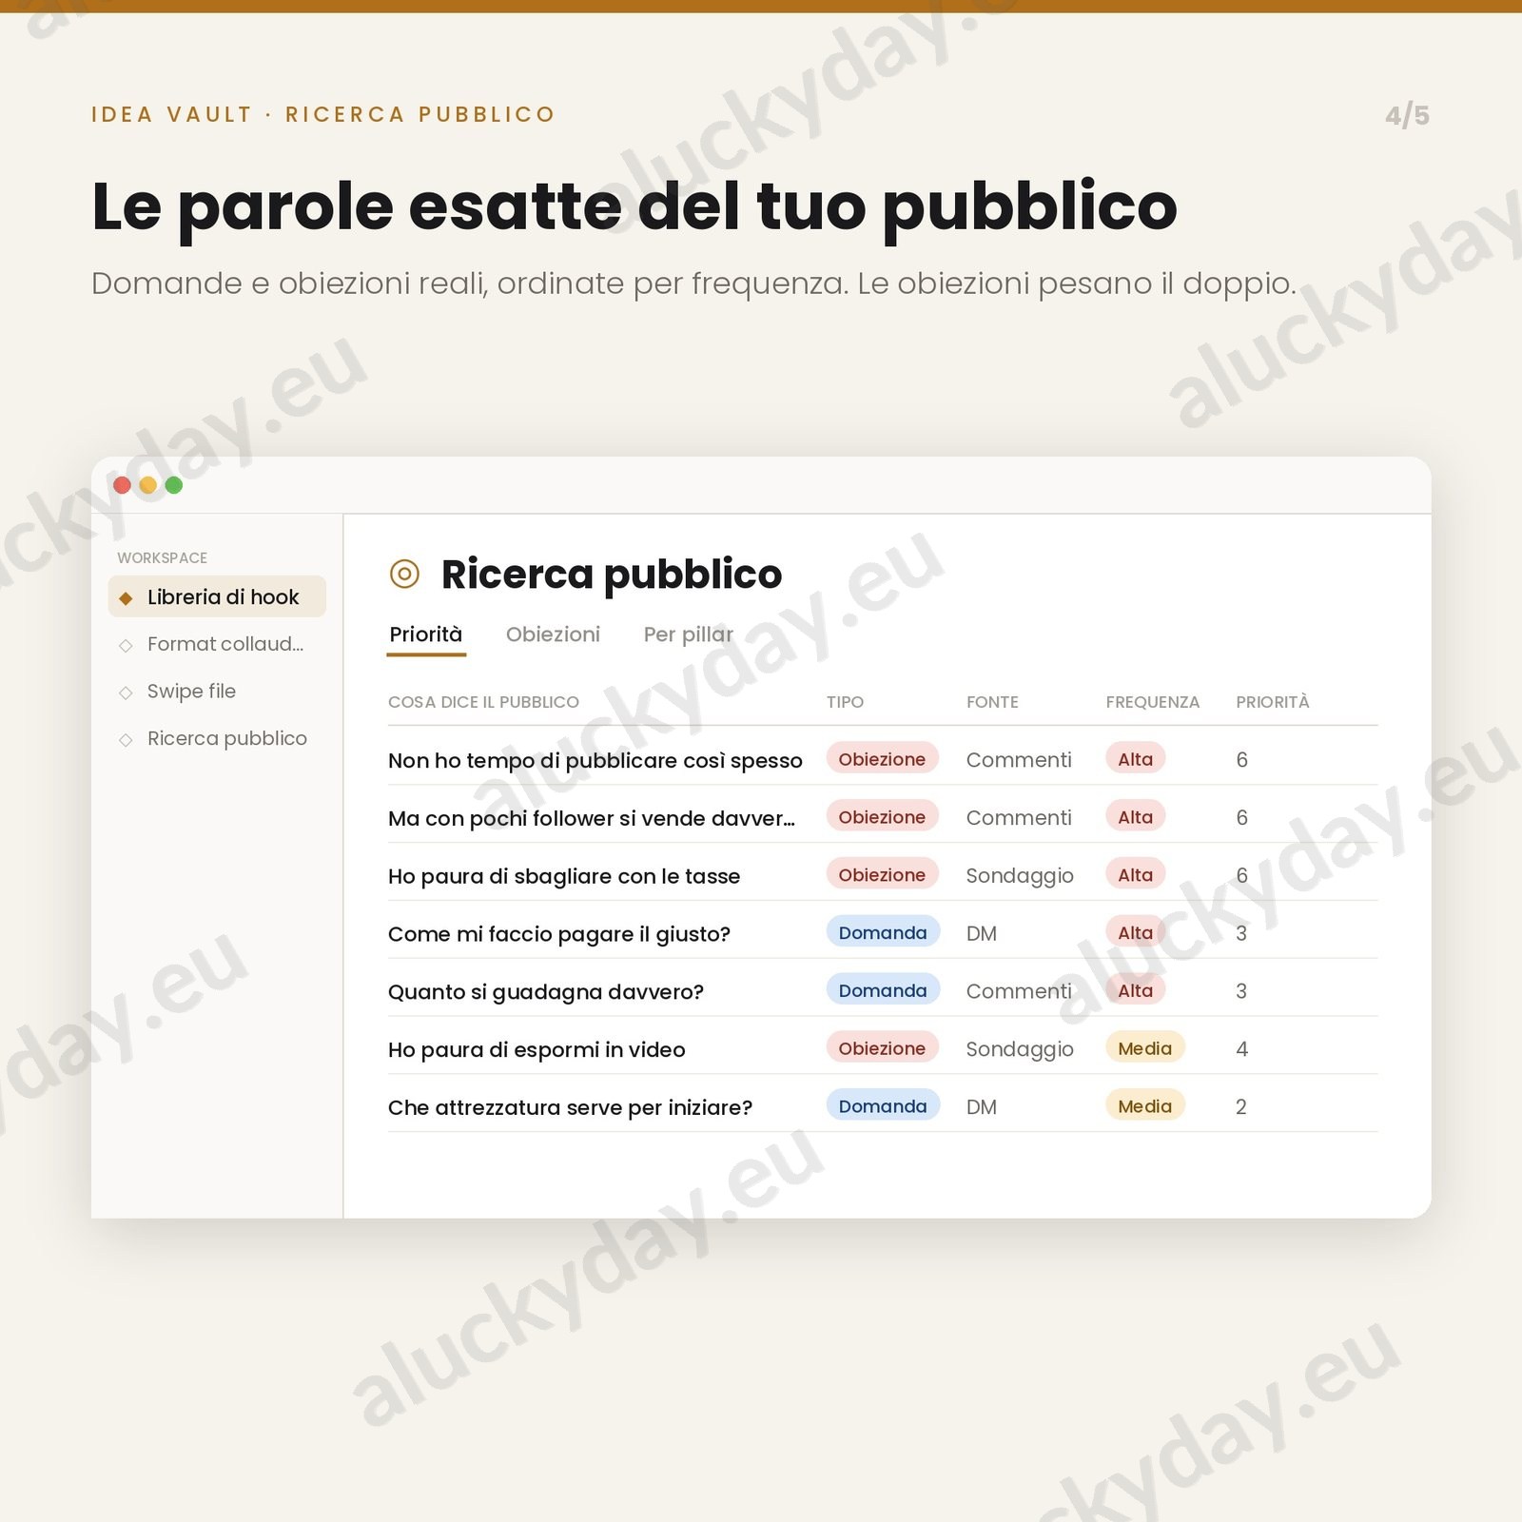
Task: Click Domanda tag on 'Come mi faccio pagare' row
Action: pyautogui.click(x=883, y=932)
